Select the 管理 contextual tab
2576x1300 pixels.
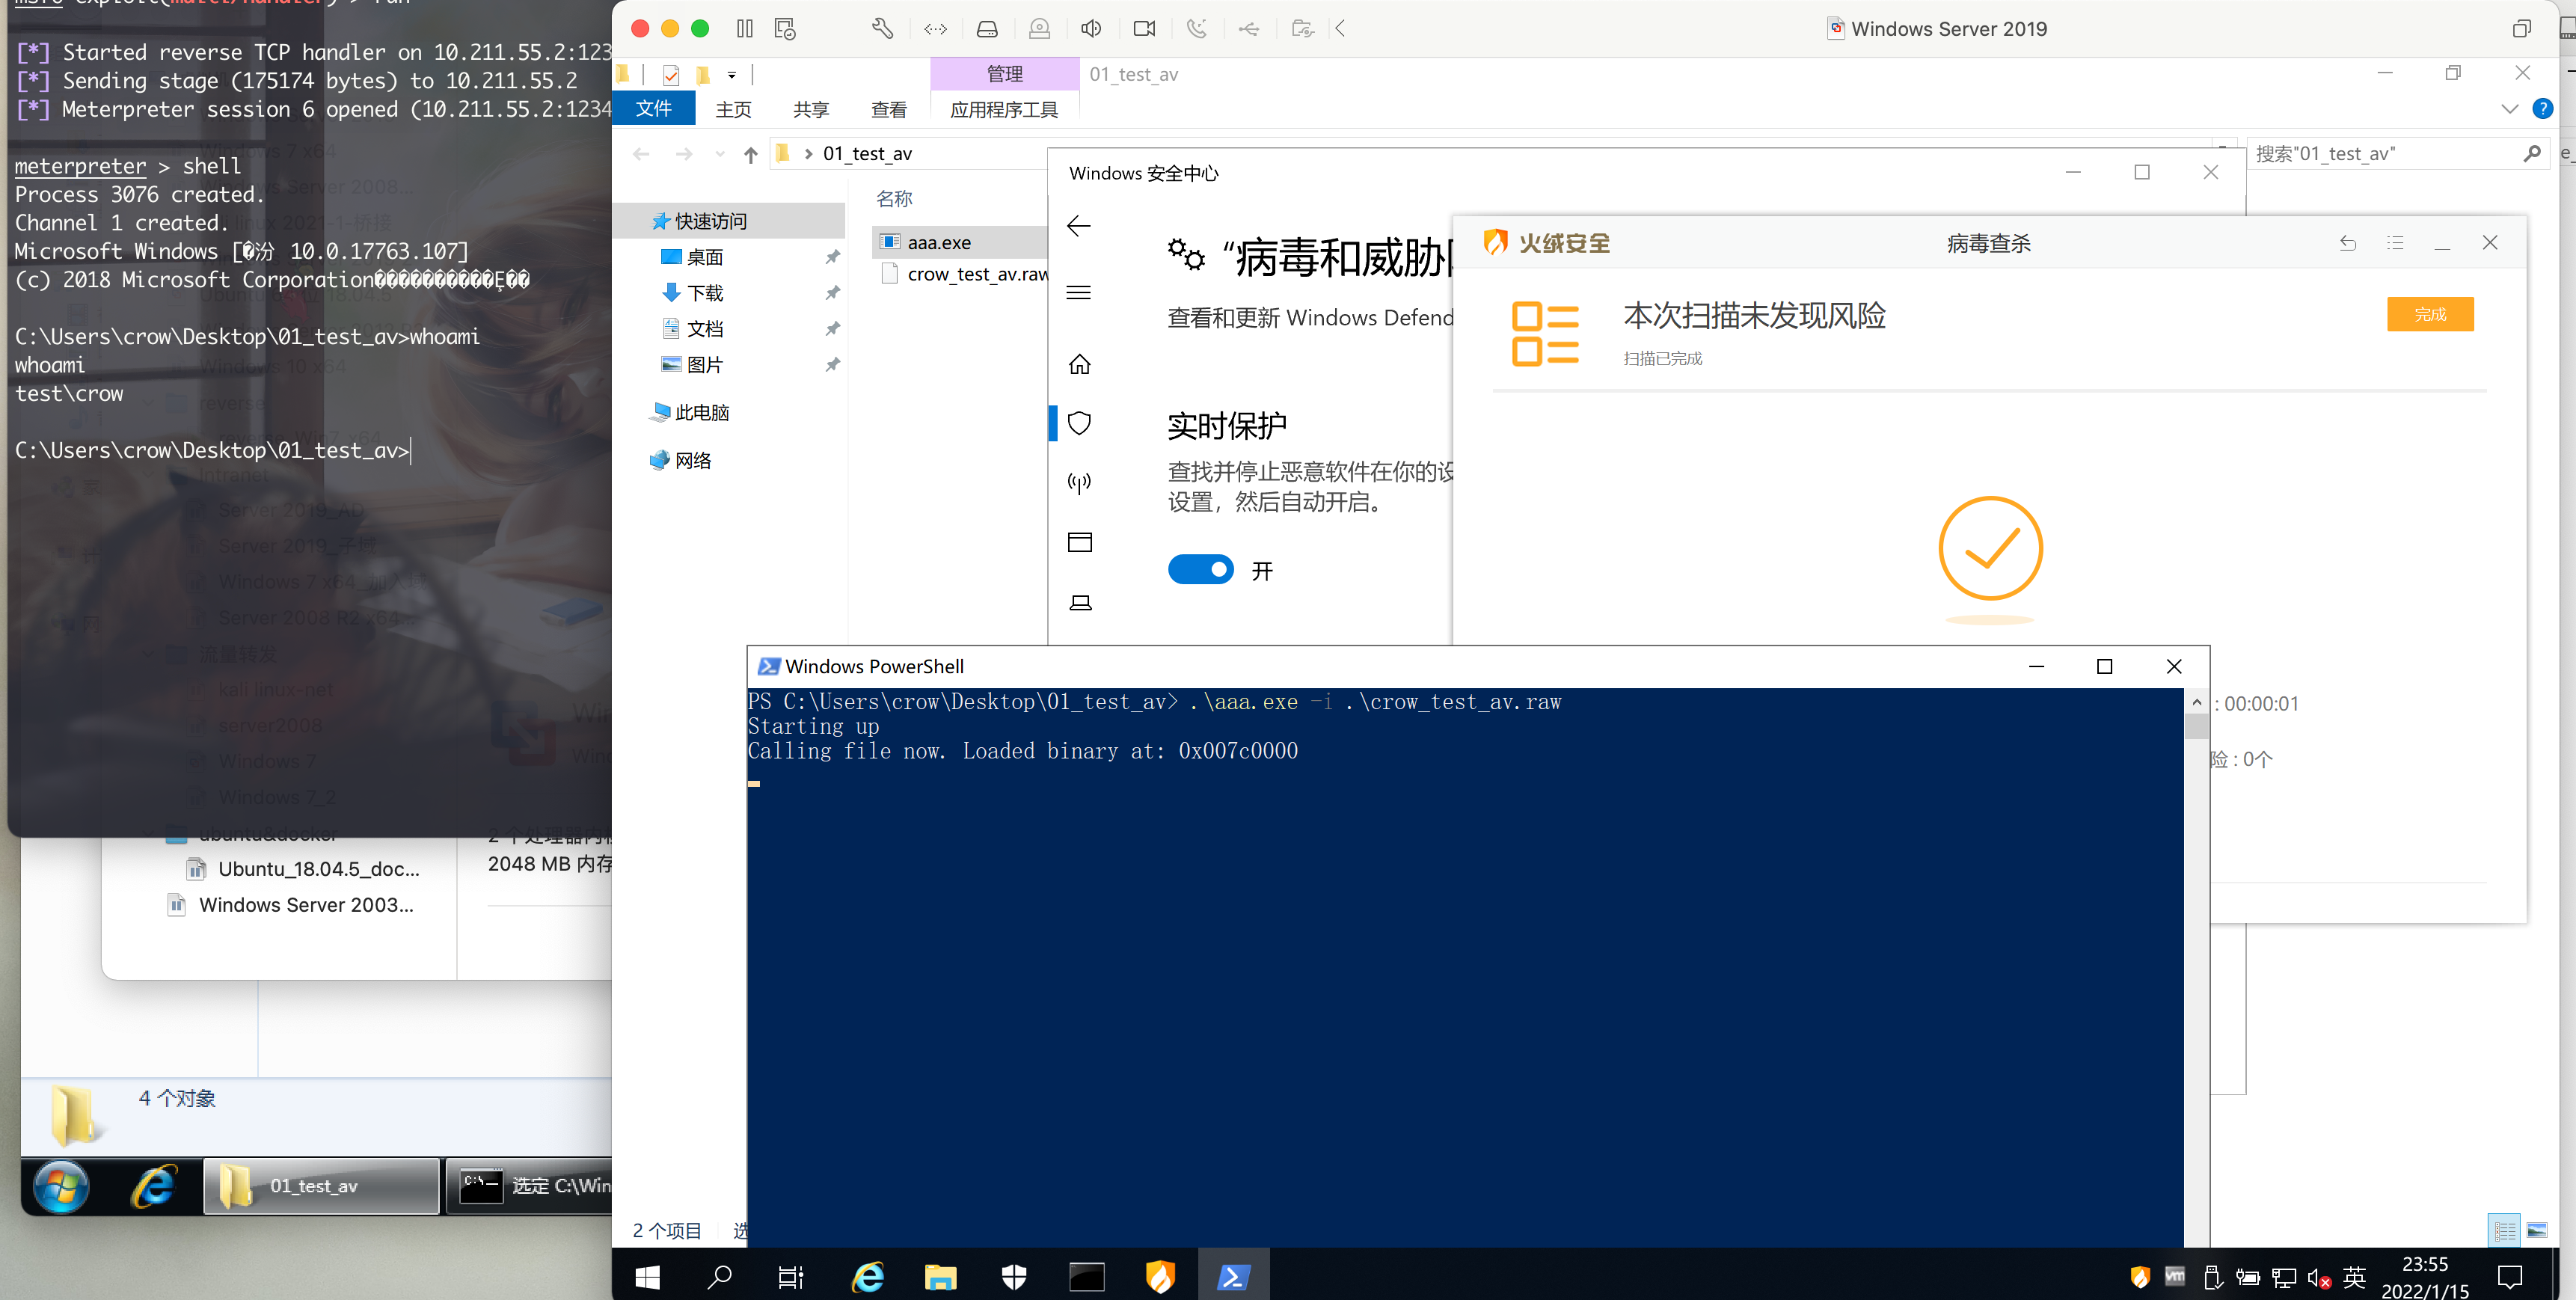(x=1004, y=74)
